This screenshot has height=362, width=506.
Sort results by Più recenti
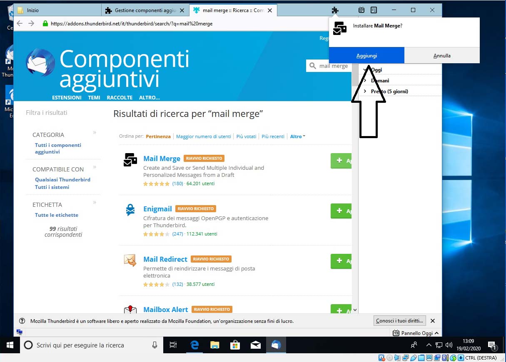coord(273,136)
